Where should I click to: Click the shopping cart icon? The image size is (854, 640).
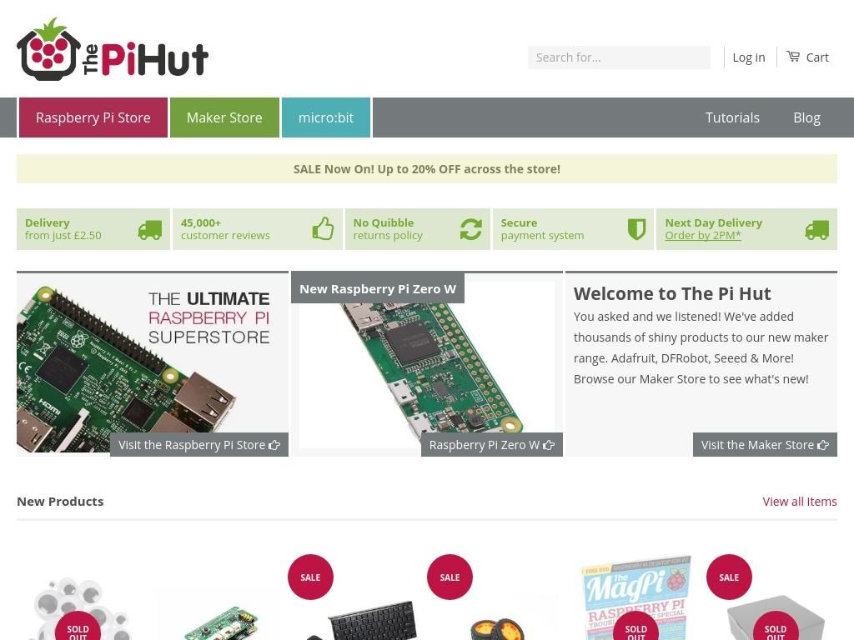[x=793, y=57]
